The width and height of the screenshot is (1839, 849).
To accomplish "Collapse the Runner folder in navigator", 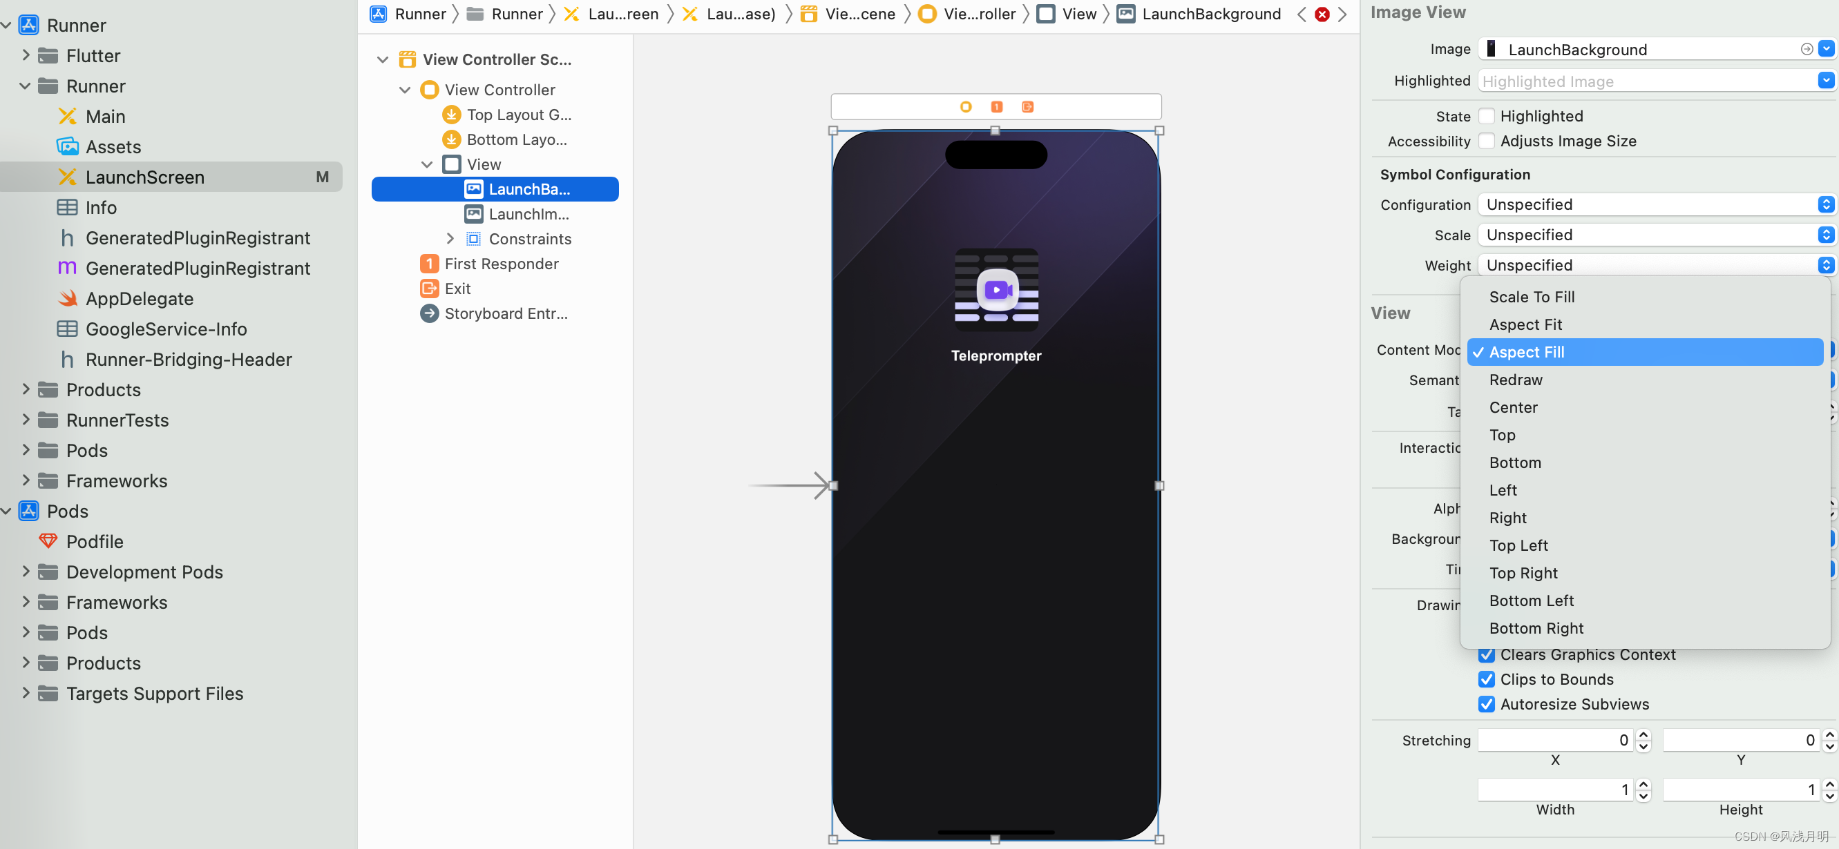I will pos(25,86).
